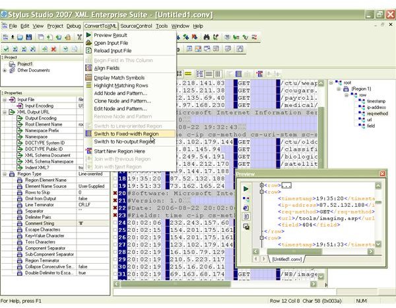Click the Preview horizontal scrollbar thumb
Viewport: 396px width, 308px height.
(x=294, y=251)
